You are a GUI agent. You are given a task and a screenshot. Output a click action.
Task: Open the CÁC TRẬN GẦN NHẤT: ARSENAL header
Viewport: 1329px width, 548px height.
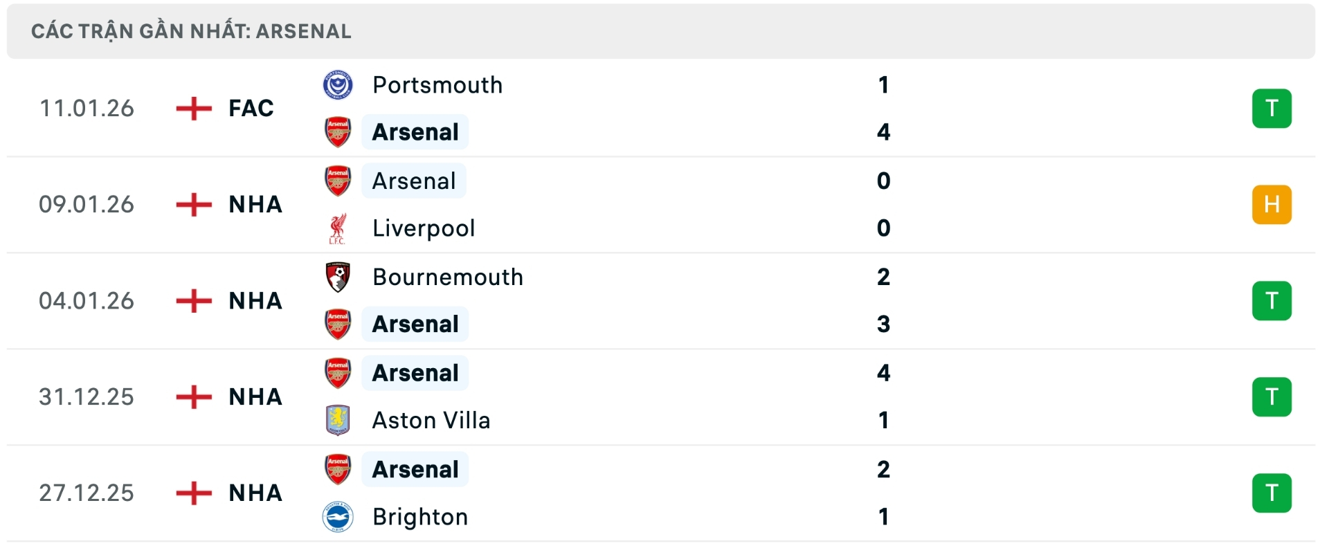point(192,30)
